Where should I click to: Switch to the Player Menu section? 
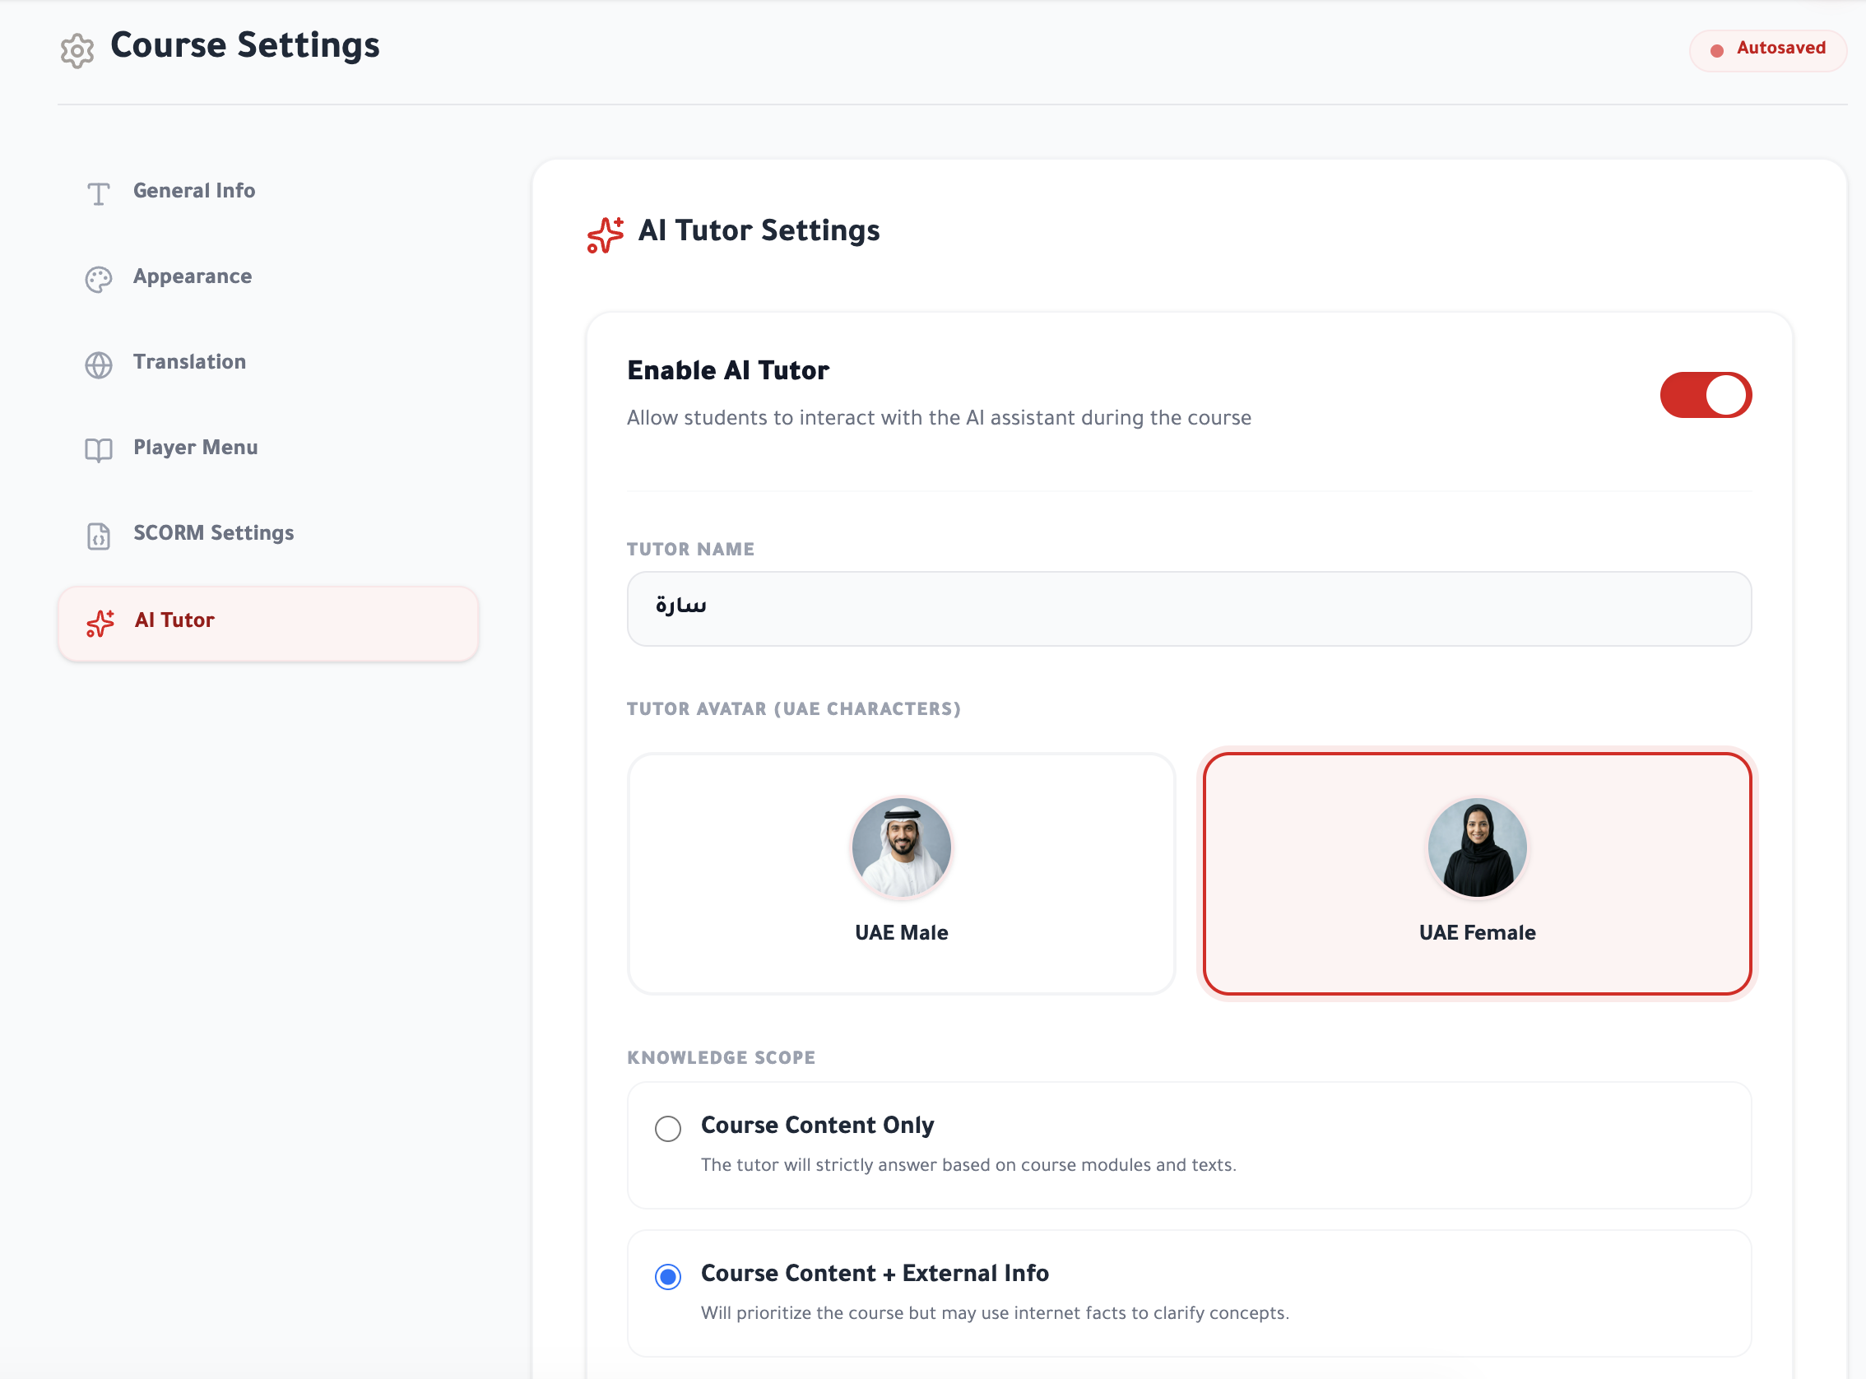[268, 448]
